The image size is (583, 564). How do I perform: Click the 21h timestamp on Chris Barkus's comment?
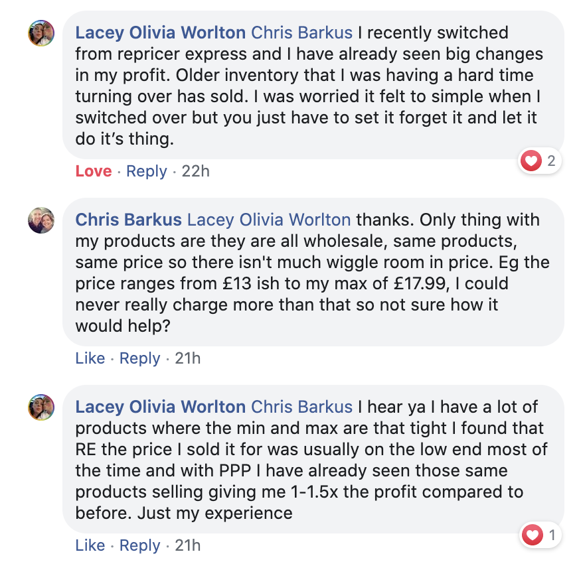(188, 358)
